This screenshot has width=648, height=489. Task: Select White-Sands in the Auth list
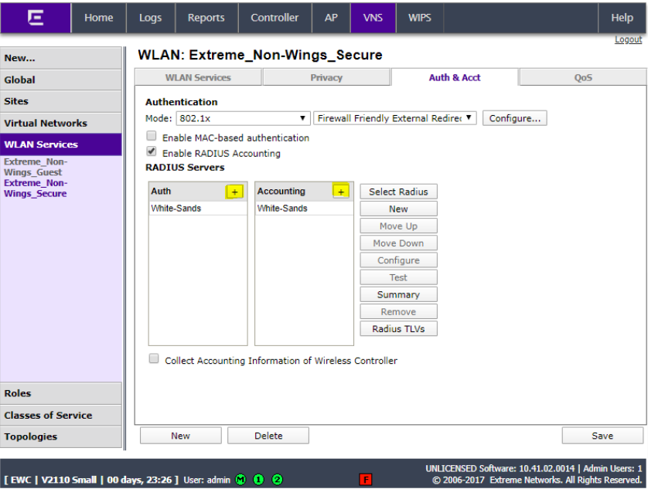(x=198, y=208)
